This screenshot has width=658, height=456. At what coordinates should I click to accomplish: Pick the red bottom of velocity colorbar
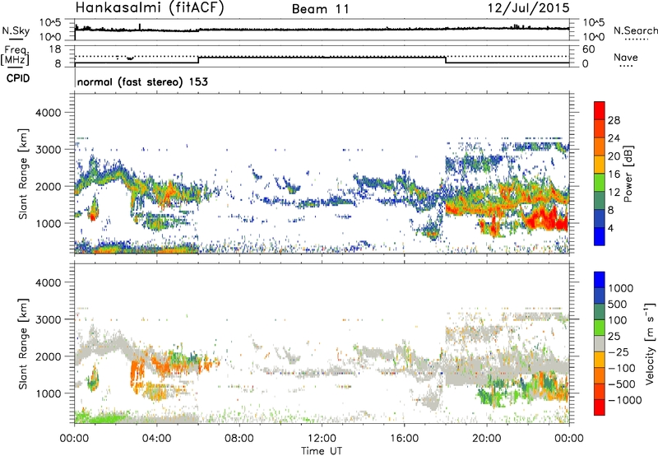600,407
